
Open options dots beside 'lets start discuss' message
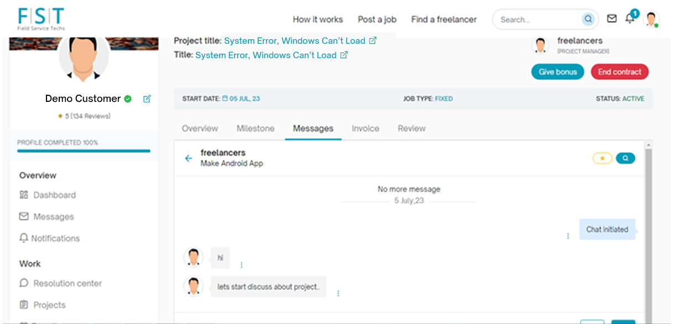[338, 294]
